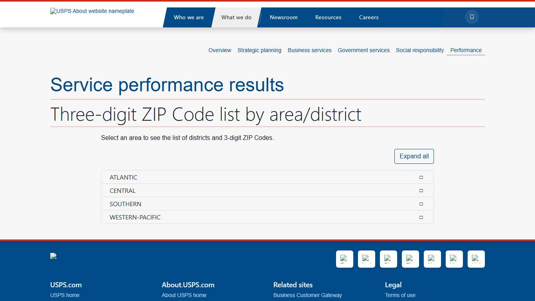Select the fifth footer social media icon
Screen dimensions: 535x301
[432, 259]
